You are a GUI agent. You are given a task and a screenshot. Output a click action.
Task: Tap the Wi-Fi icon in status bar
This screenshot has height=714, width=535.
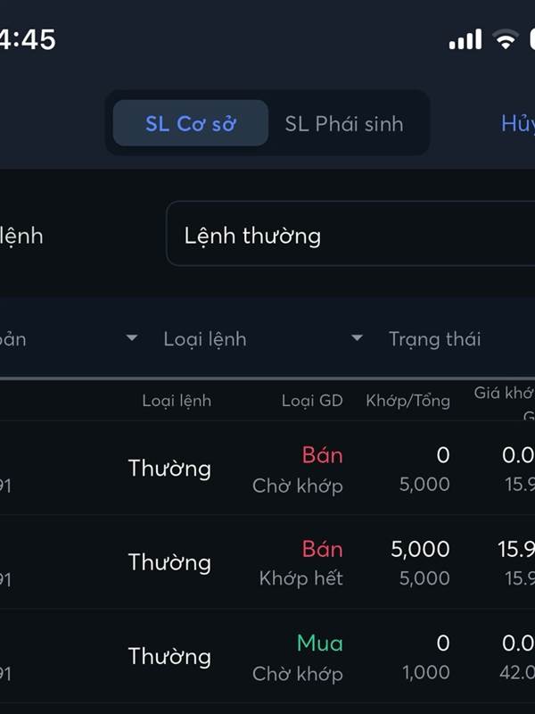tap(506, 39)
